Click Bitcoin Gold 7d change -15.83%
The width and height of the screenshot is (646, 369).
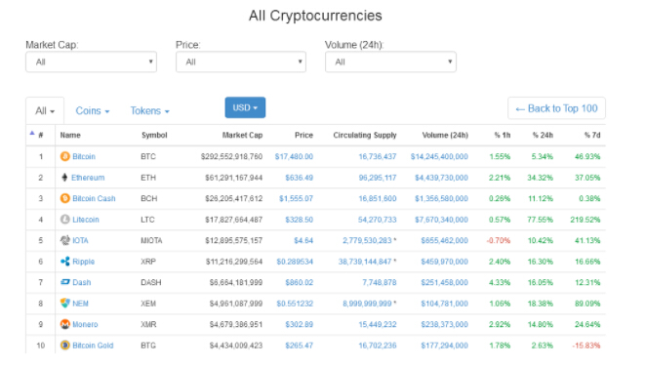(x=585, y=346)
